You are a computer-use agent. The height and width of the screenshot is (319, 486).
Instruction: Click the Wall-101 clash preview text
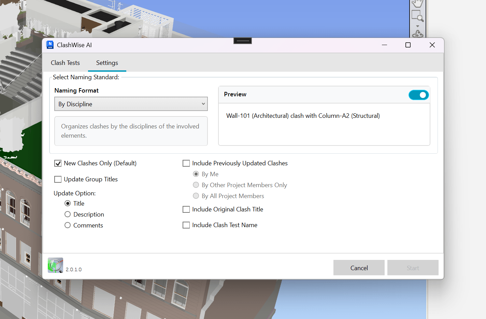(303, 116)
